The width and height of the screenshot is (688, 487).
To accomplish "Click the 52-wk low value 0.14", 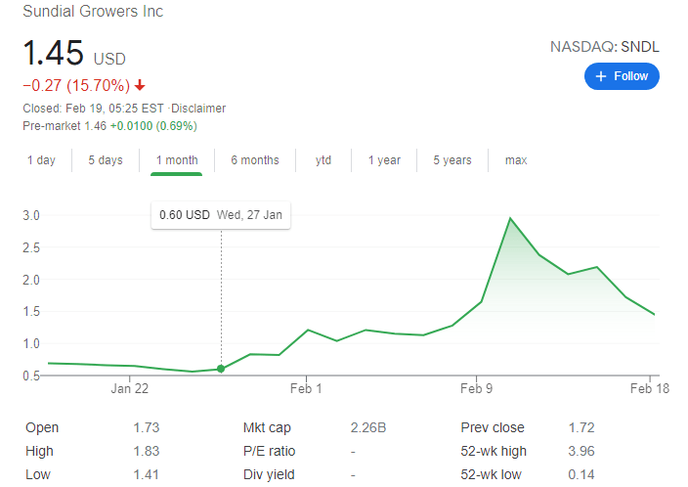I will coord(581,474).
